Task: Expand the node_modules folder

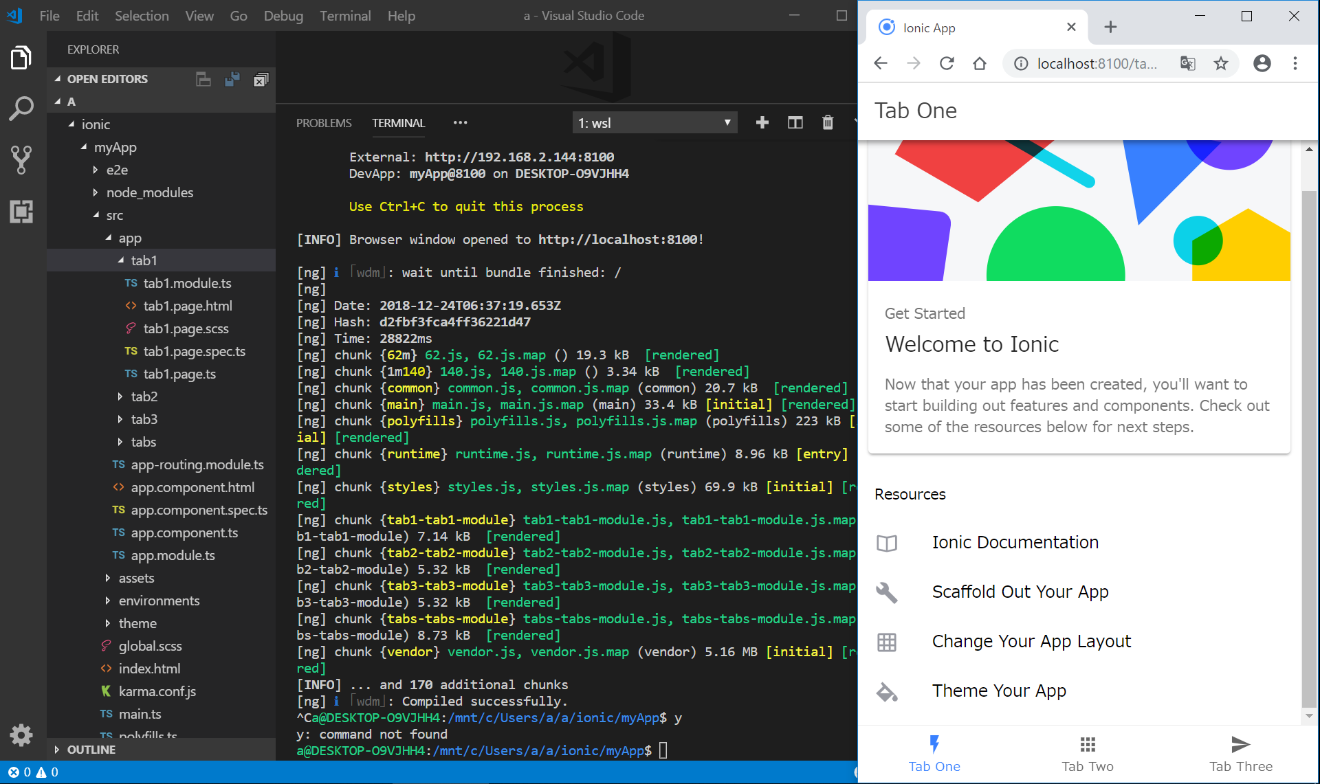Action: click(x=96, y=192)
